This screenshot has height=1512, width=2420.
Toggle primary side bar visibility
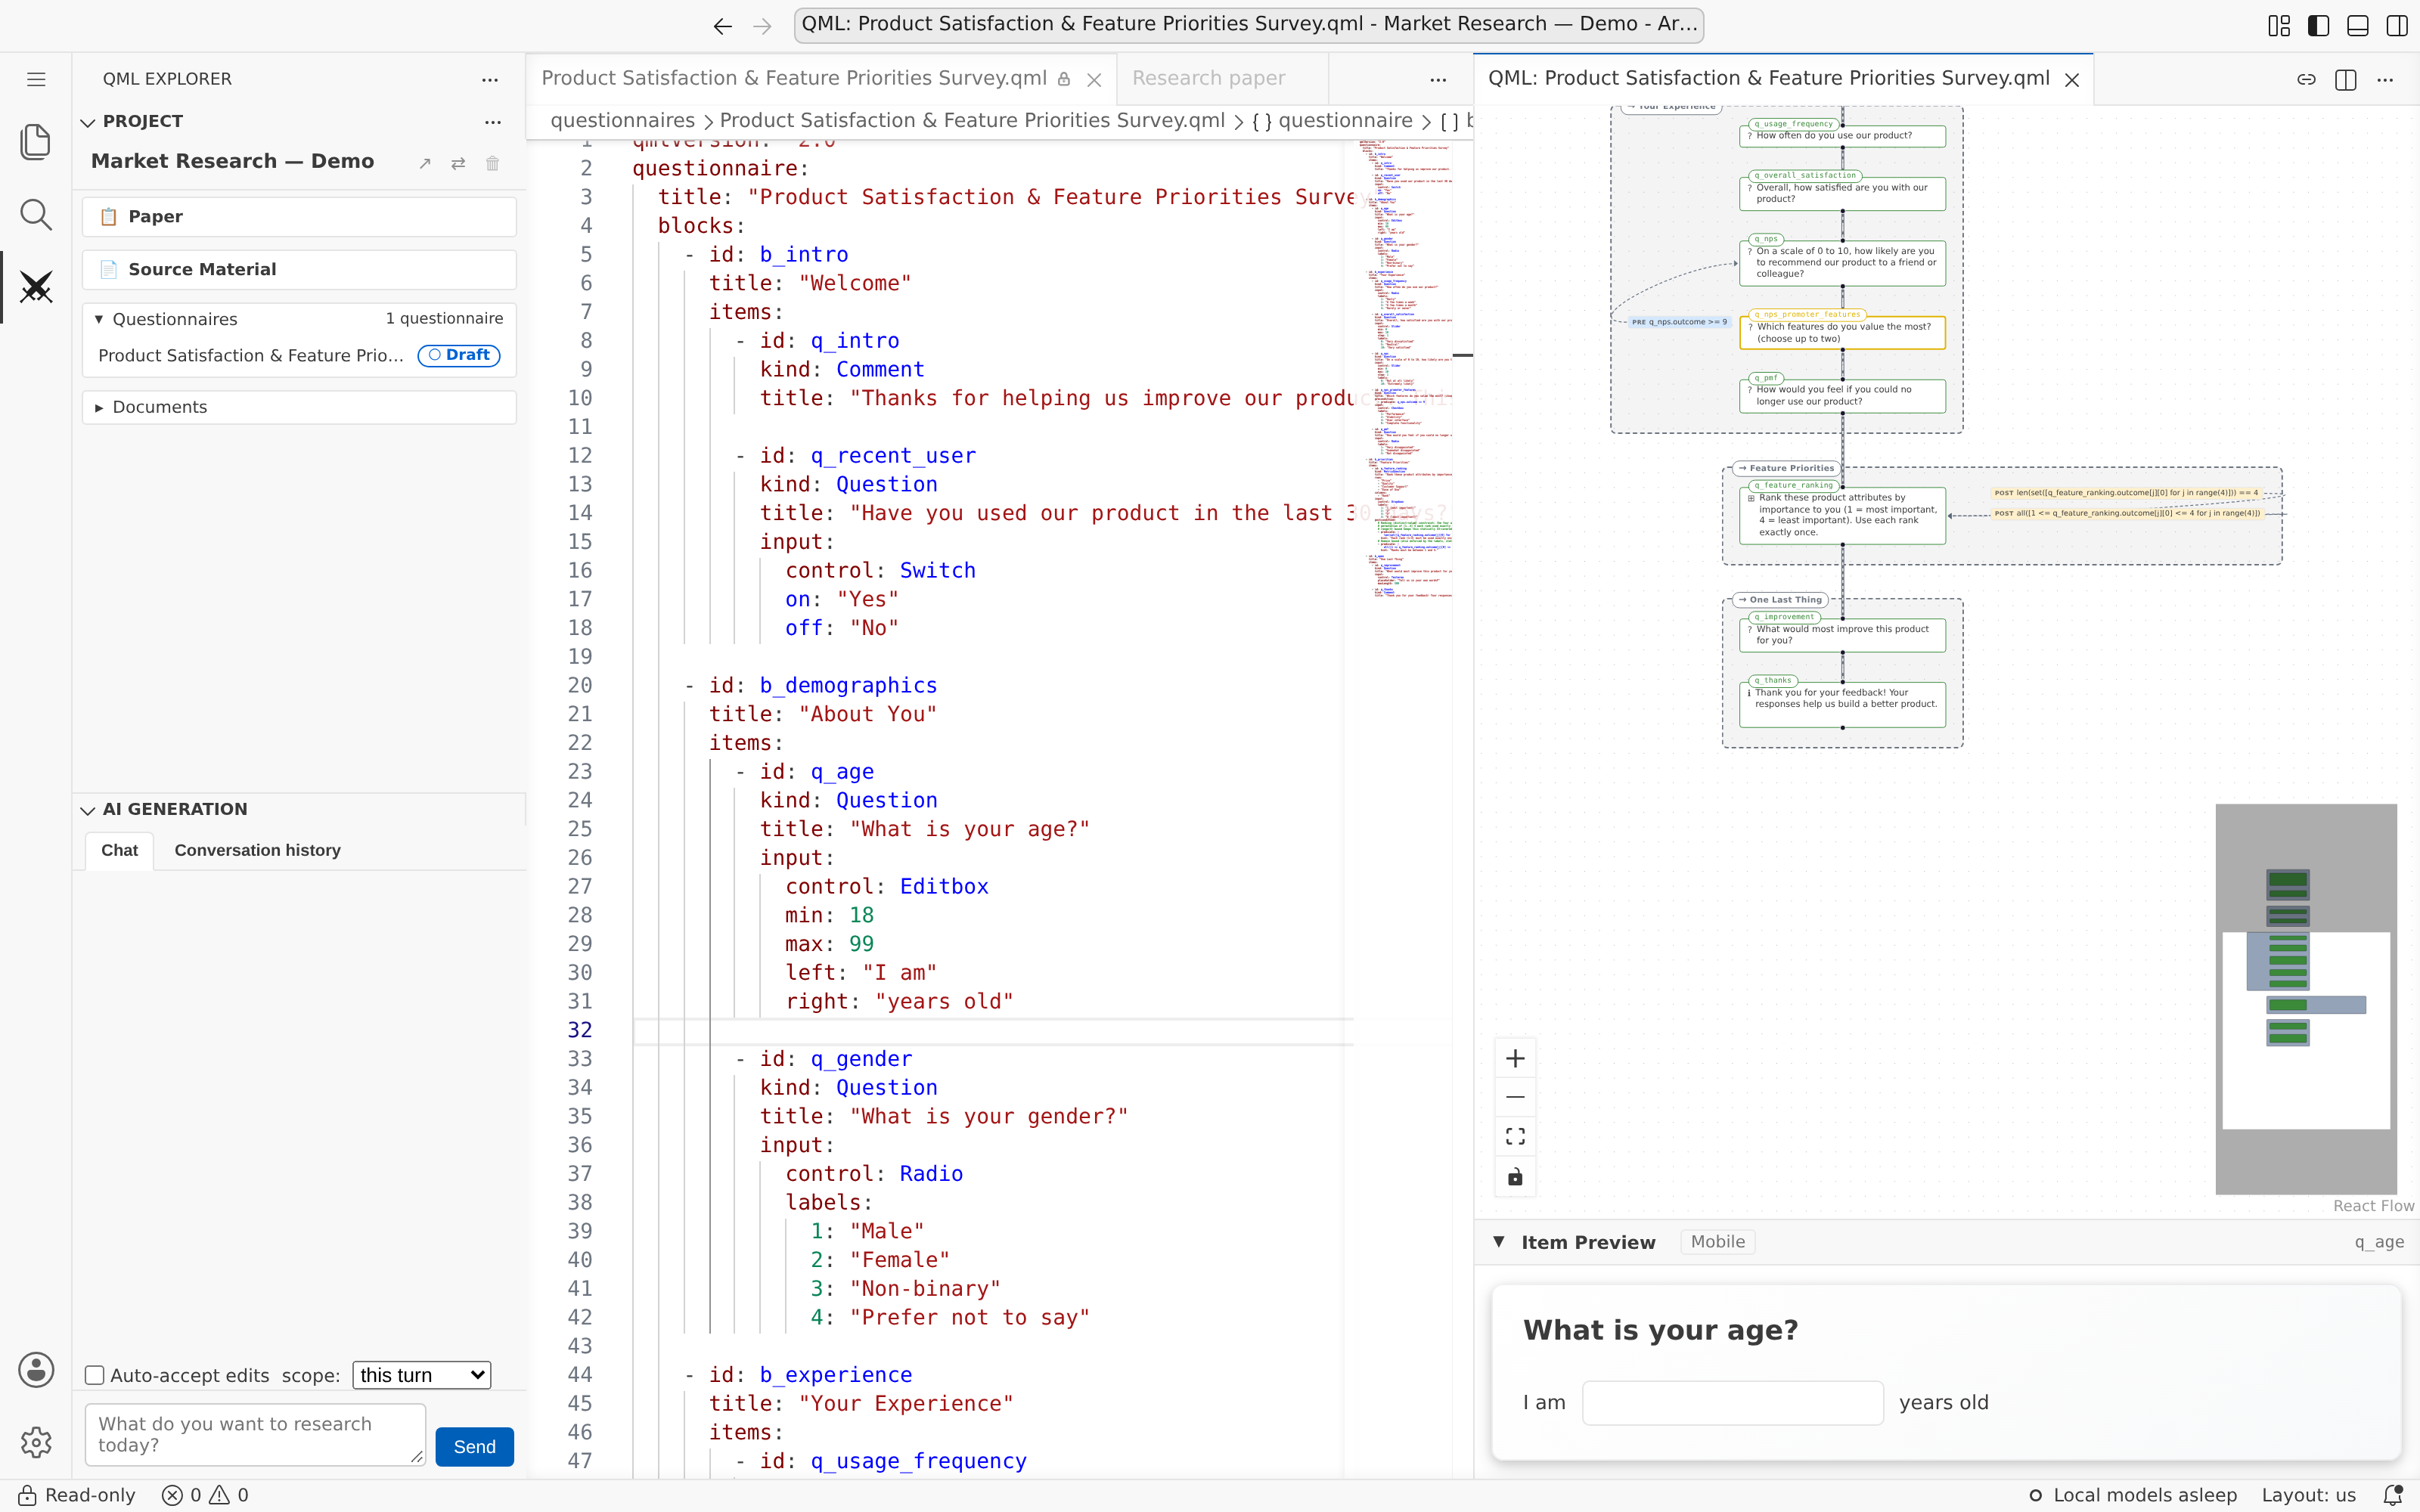(2318, 26)
